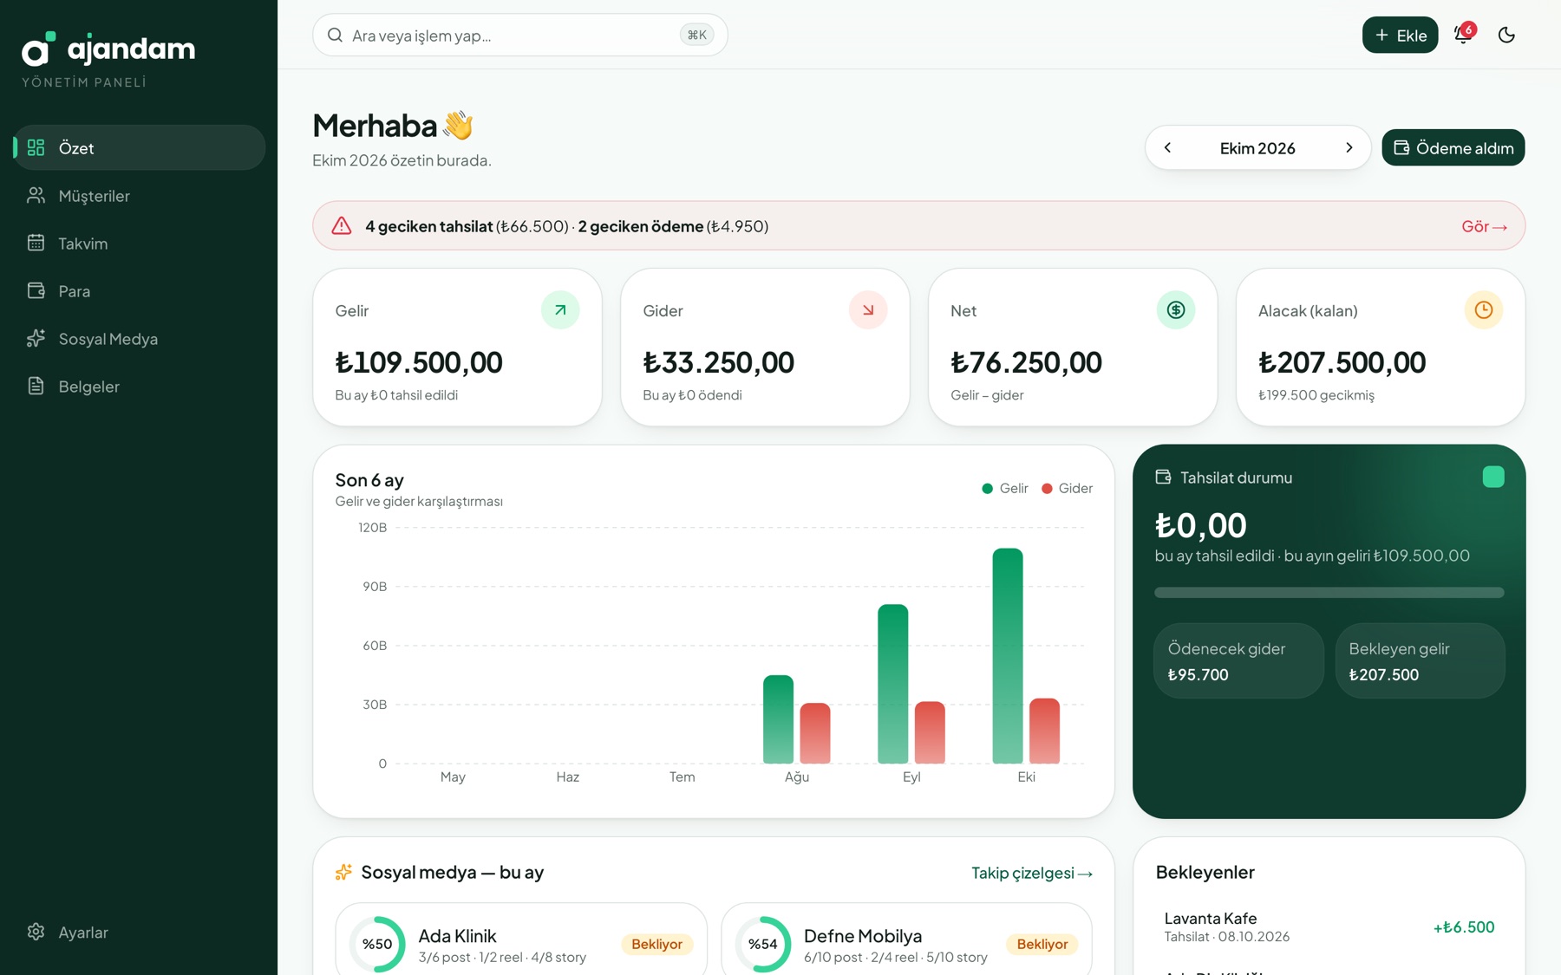Screen dimensions: 1561x975
Task: Click the green square in Tahsilat durumu card
Action: 1493,477
